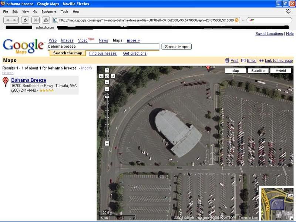Switch to Satellite view

pyautogui.click(x=258, y=71)
